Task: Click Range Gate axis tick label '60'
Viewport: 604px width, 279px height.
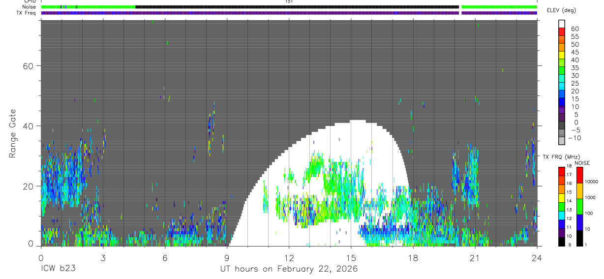Action: [28, 66]
